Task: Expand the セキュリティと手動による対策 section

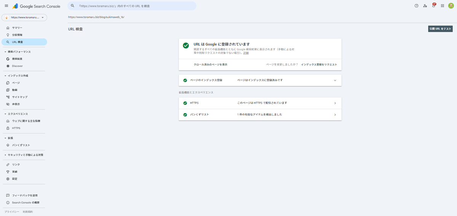Action: [5, 155]
